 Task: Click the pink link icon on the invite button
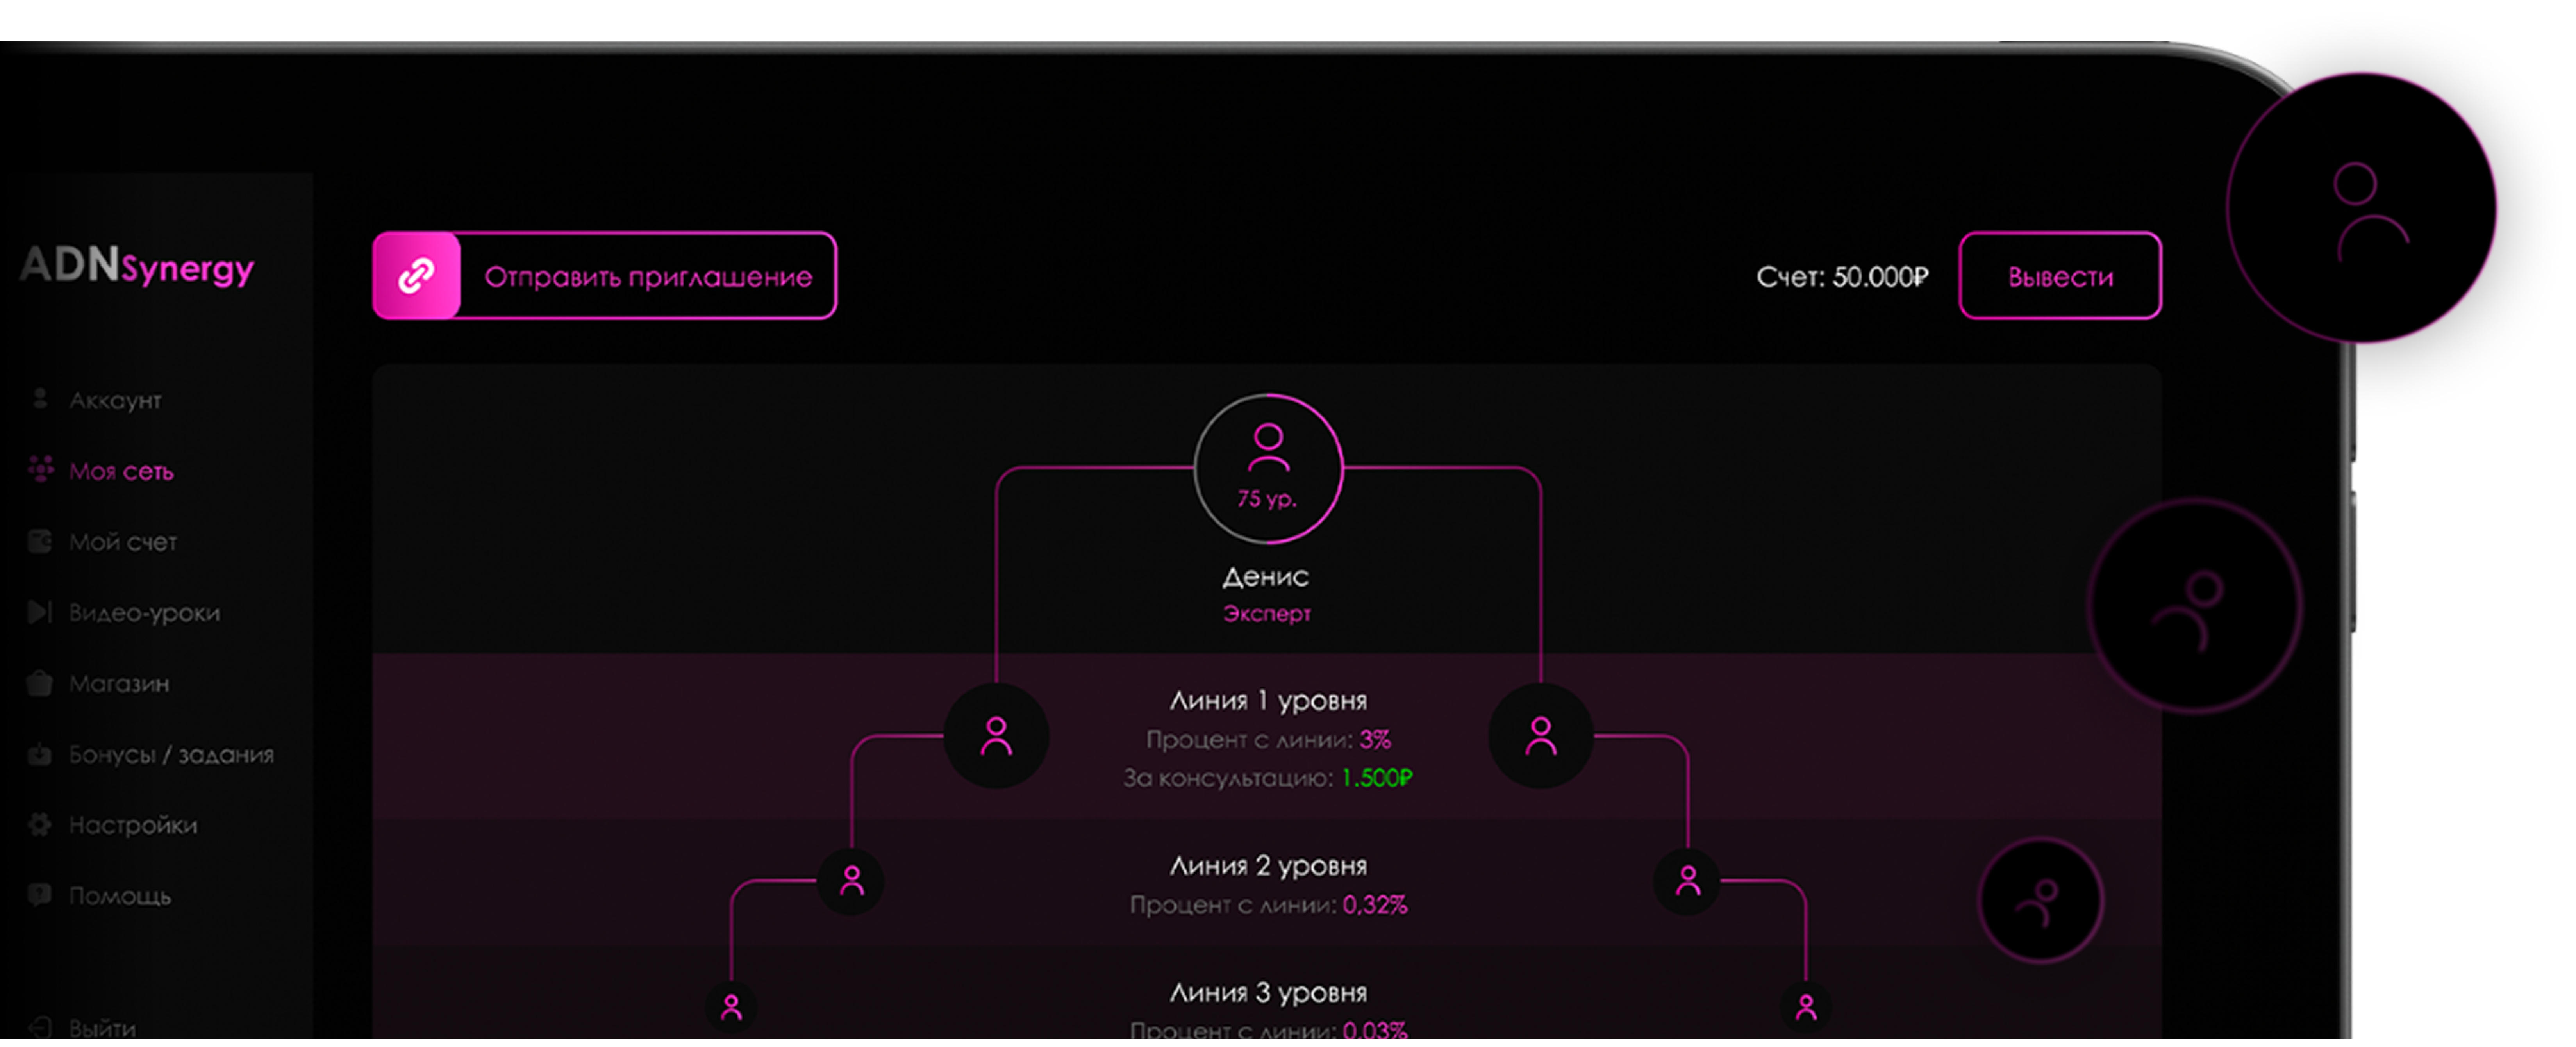point(416,276)
